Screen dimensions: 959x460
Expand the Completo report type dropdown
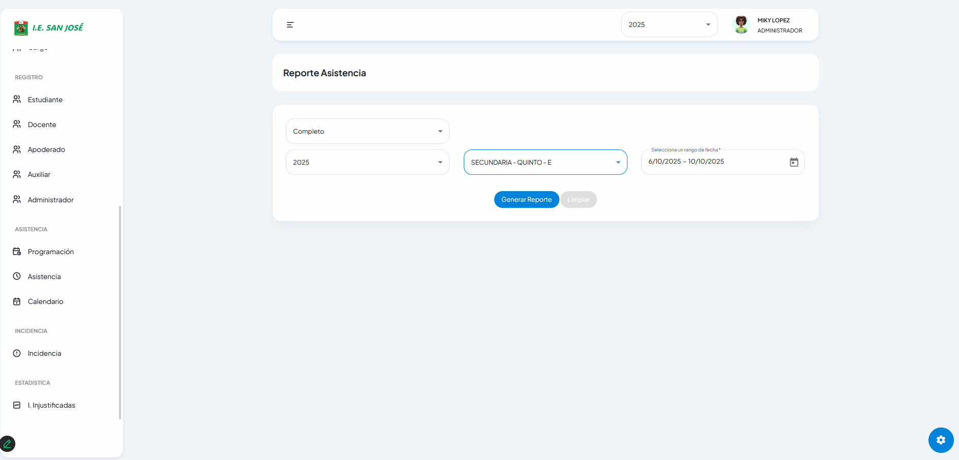pos(367,131)
